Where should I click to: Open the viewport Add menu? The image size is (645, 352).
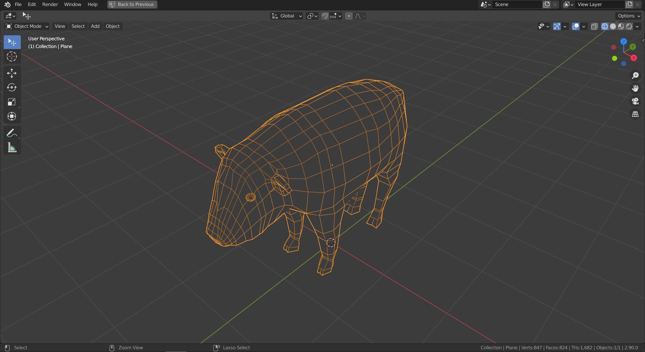(x=95, y=26)
